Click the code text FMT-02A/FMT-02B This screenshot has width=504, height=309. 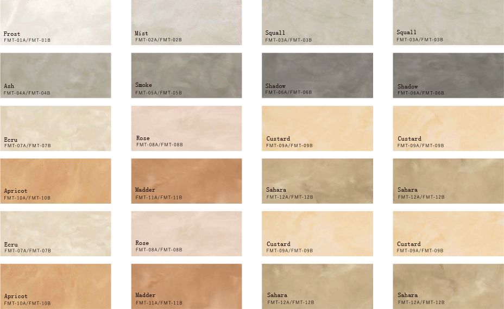click(159, 40)
